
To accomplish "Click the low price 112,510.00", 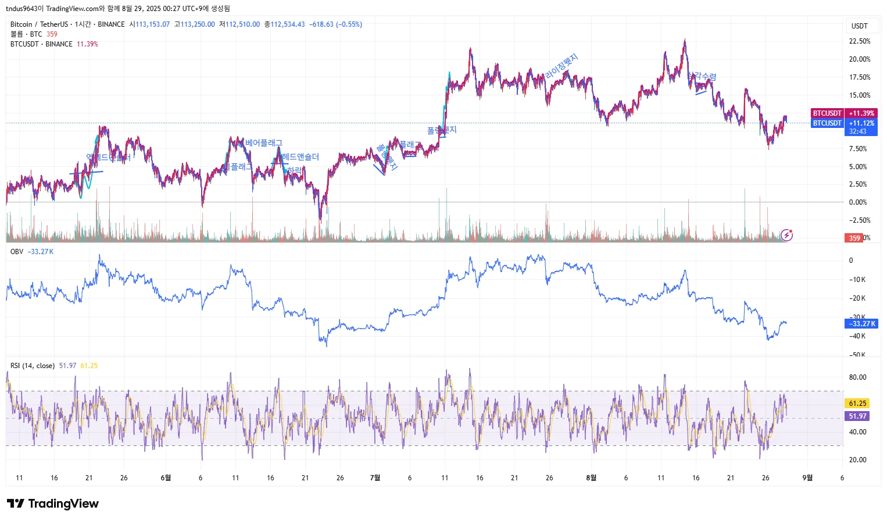I will coord(242,24).
